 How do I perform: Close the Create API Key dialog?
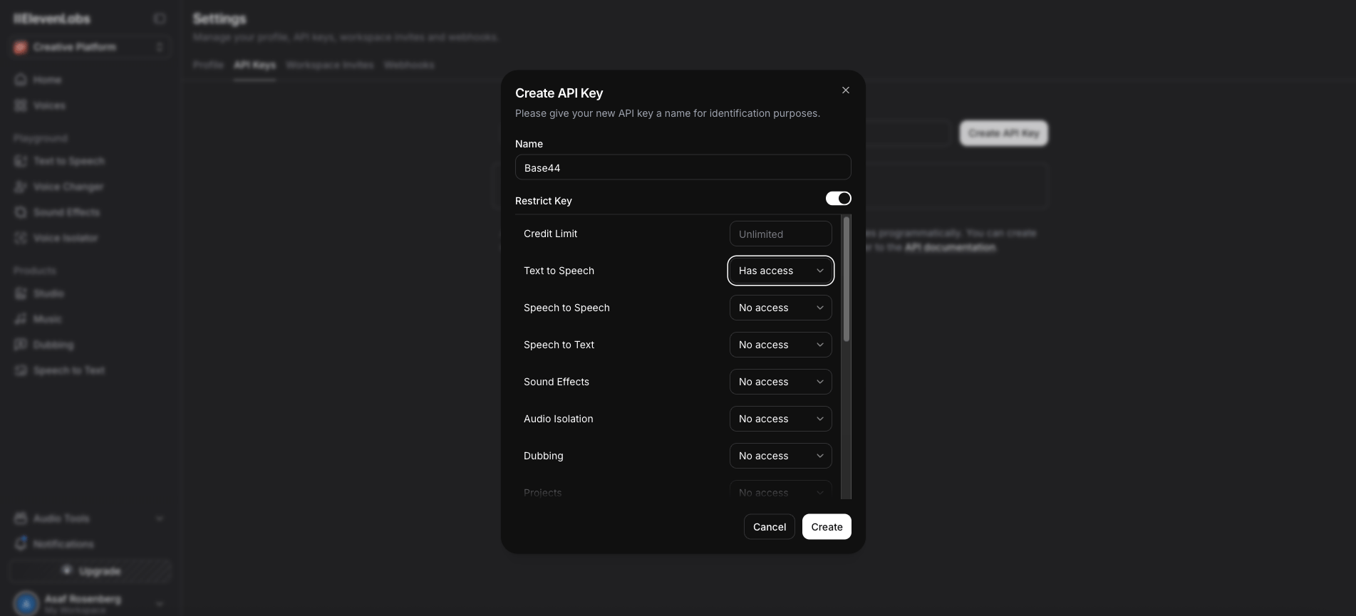(846, 90)
